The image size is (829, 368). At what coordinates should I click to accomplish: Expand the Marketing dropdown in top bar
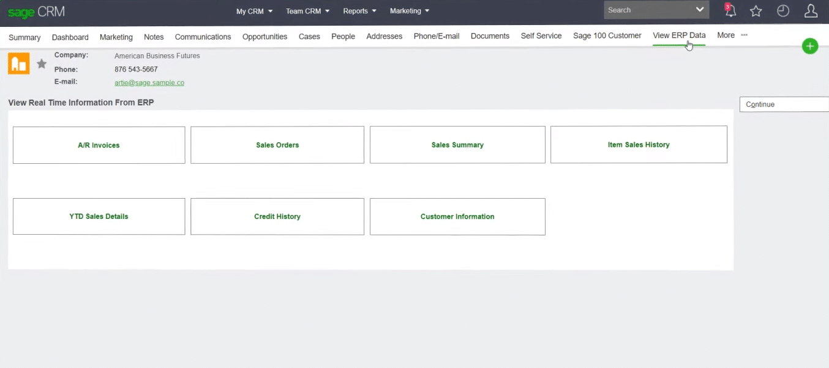tap(410, 11)
